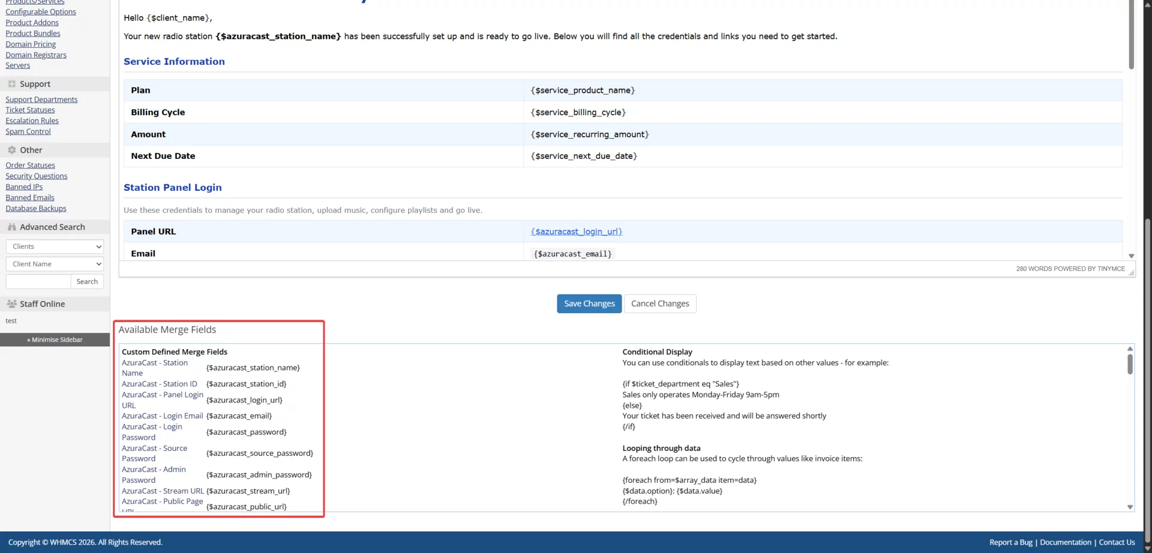Click the Support section people icon
Image resolution: width=1152 pixels, height=553 pixels.
(11, 84)
